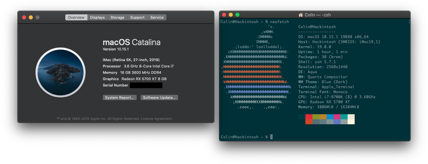428x164 pixels.
Task: Minimize the About This Mac window
Action: pyautogui.click(x=31, y=17)
